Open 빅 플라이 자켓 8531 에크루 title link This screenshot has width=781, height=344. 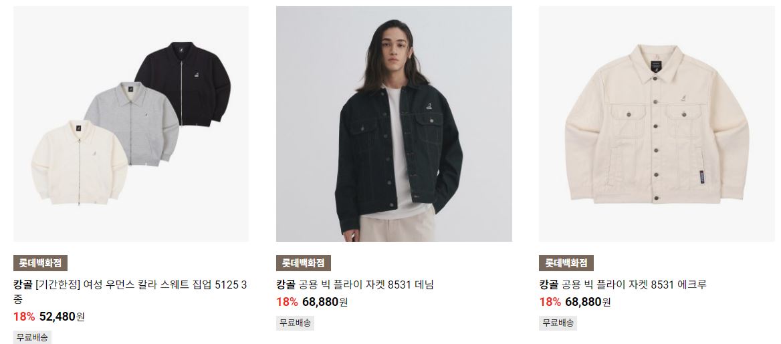click(623, 285)
